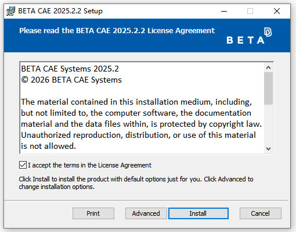296x232 pixels.
Task: Click the license scrollbar down arrow
Action: point(268,149)
